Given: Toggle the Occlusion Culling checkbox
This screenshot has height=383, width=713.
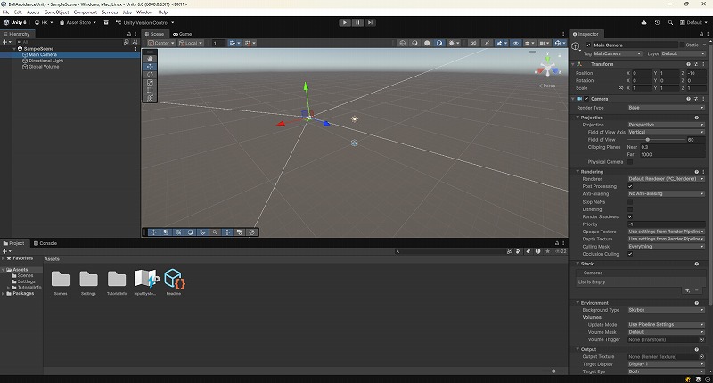Looking at the screenshot, I should click(x=630, y=254).
